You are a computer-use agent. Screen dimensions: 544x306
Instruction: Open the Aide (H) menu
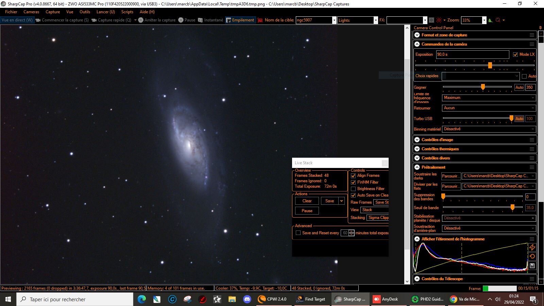coord(147,12)
